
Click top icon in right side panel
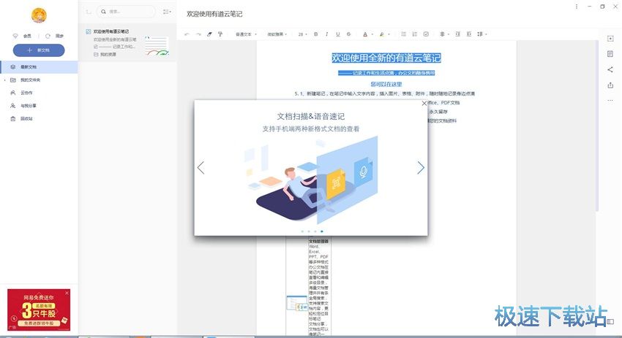point(610,39)
